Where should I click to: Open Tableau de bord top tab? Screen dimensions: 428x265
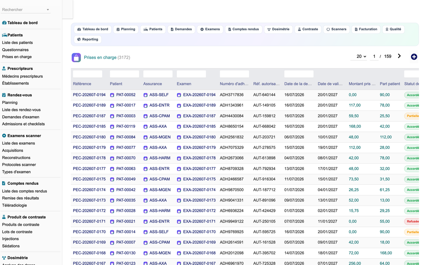[x=93, y=29]
